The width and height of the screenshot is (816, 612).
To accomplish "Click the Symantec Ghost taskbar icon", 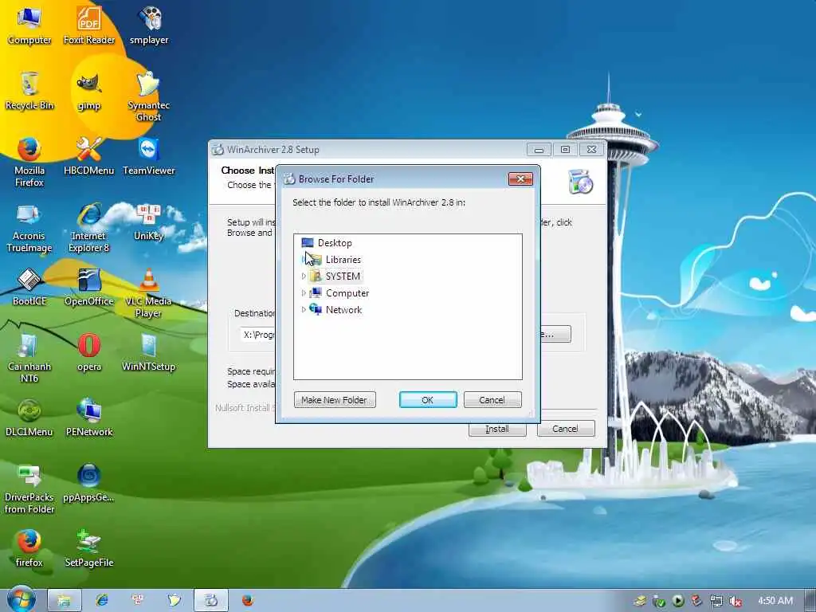I will pos(175,600).
